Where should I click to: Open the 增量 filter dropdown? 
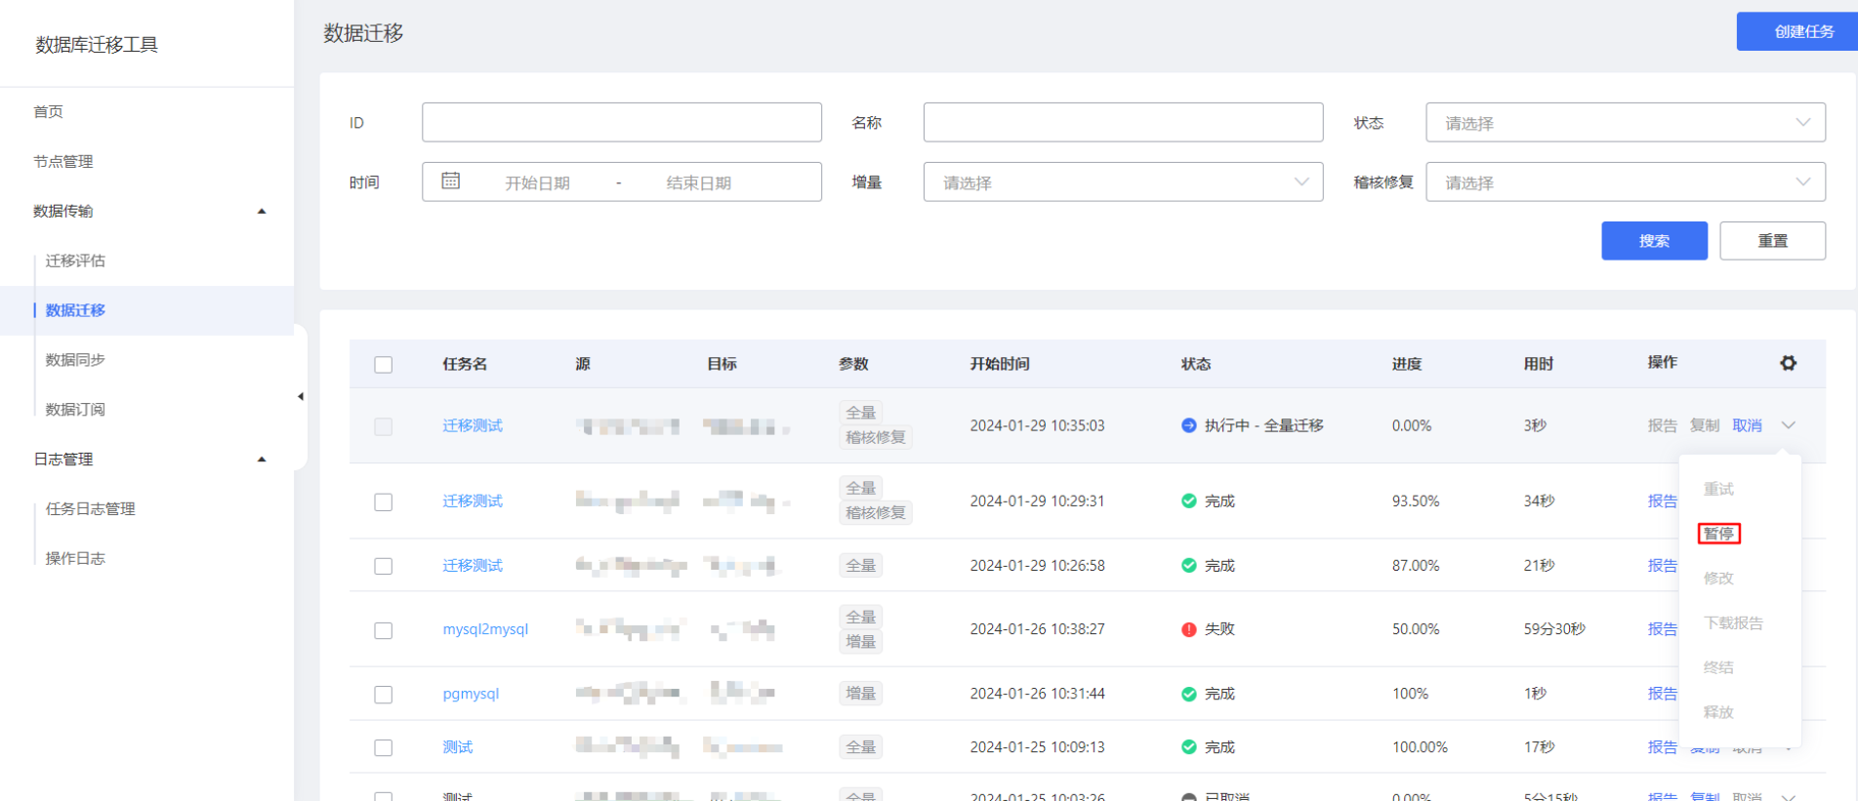point(1123,182)
